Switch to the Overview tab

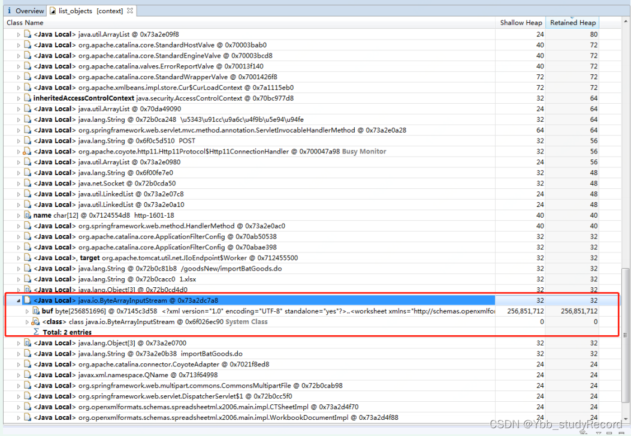coord(25,11)
